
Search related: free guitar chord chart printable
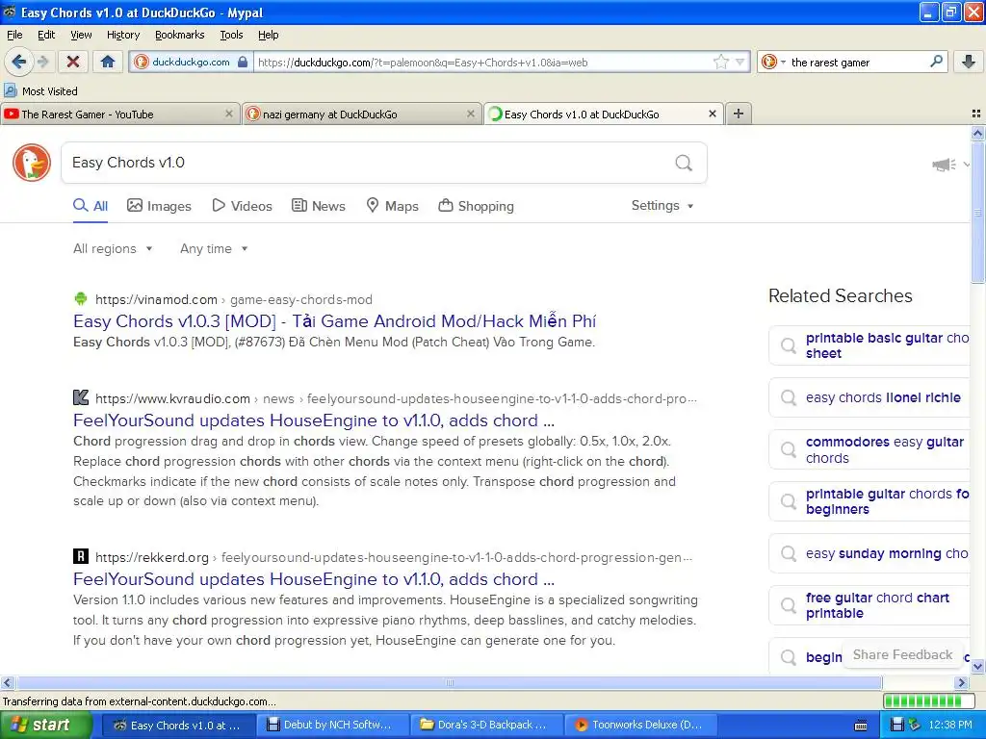(x=869, y=606)
